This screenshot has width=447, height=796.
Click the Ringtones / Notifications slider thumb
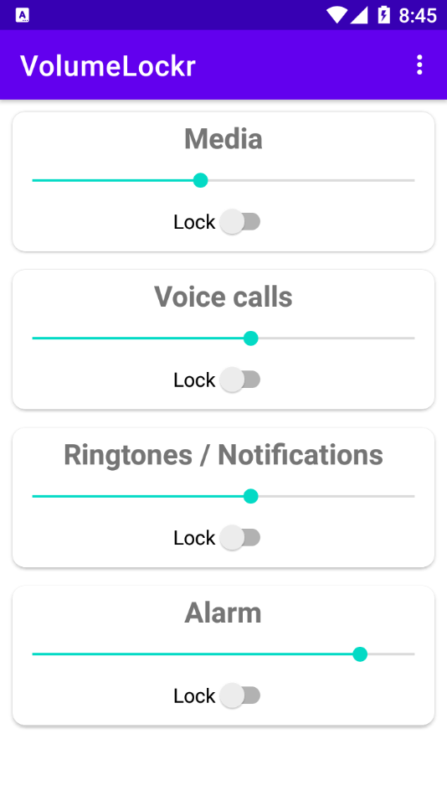250,496
